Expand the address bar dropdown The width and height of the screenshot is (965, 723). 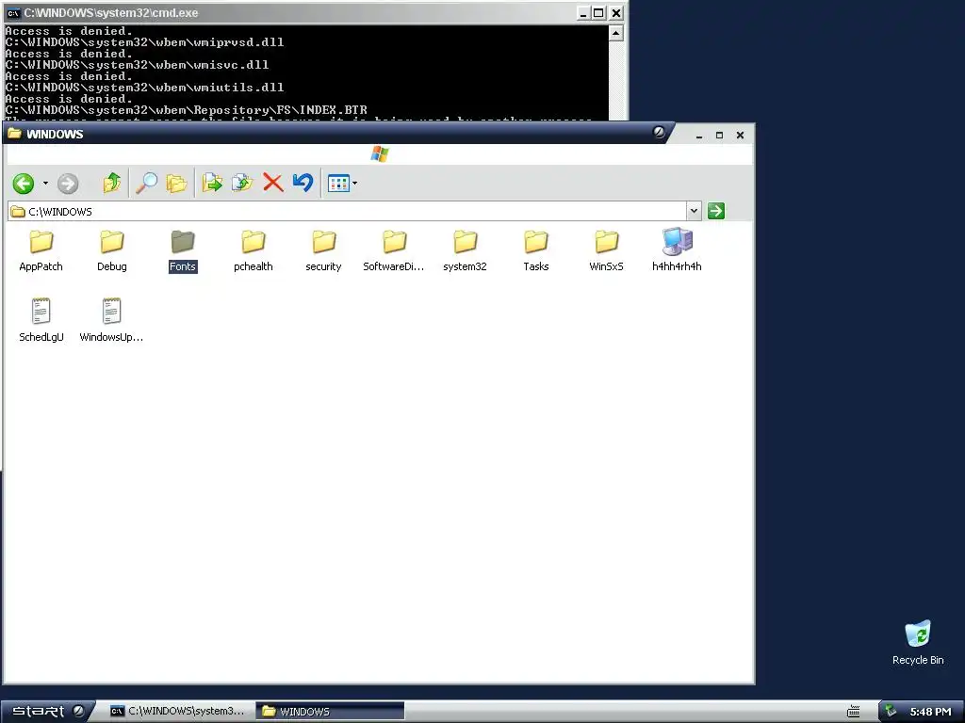tap(695, 211)
